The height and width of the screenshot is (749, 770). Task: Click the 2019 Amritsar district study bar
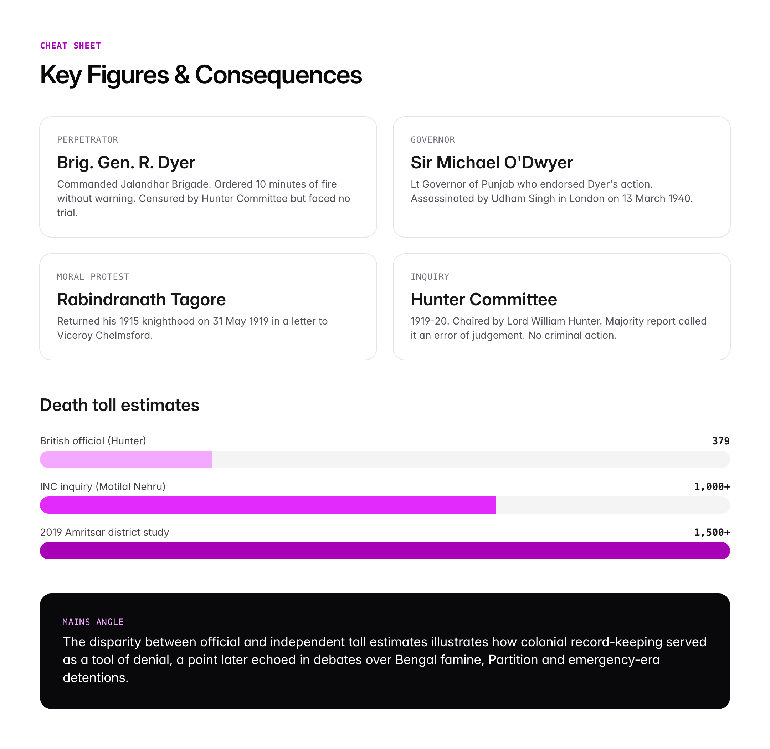(x=385, y=551)
